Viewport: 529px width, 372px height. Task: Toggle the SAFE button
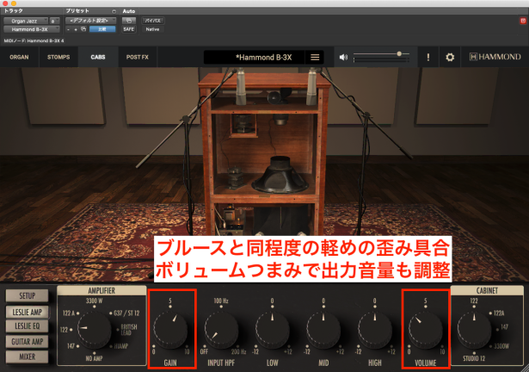coord(129,28)
